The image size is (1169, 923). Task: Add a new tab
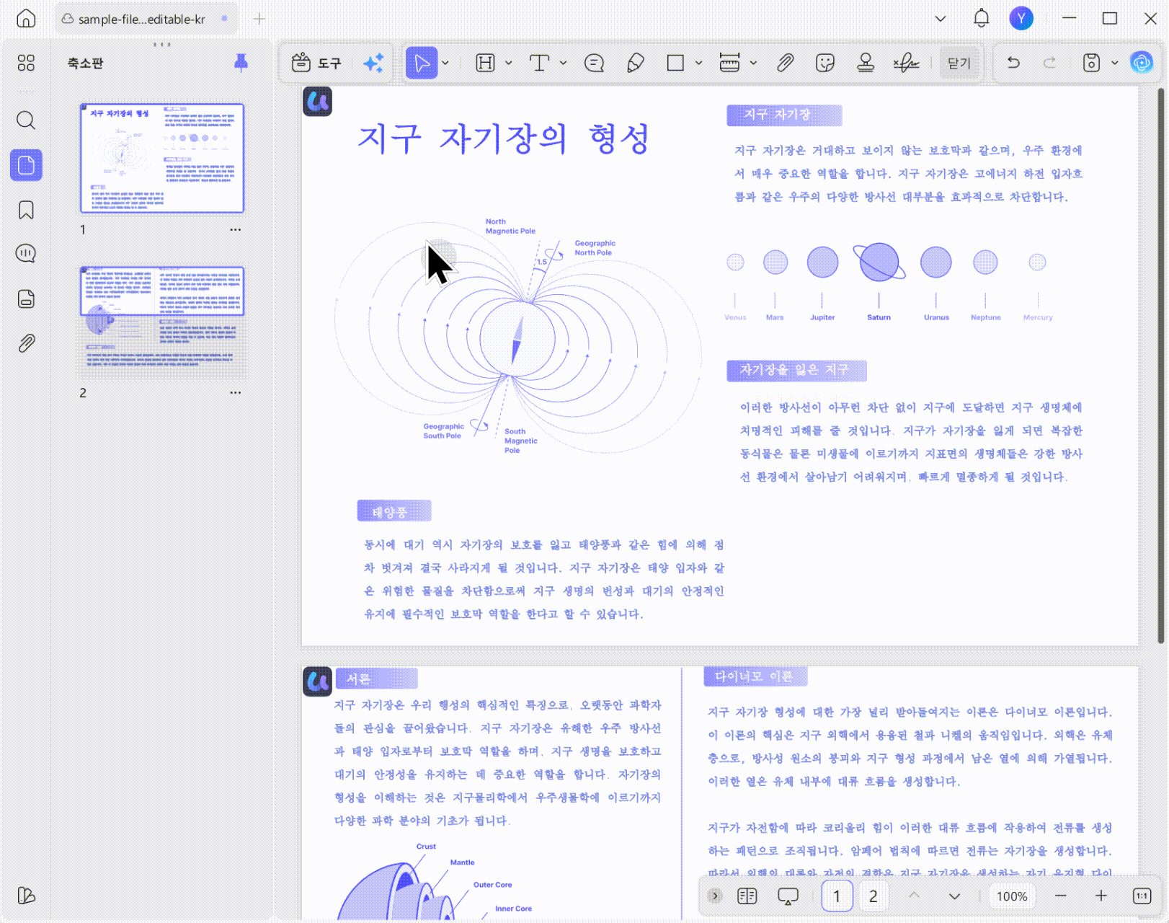tap(259, 19)
